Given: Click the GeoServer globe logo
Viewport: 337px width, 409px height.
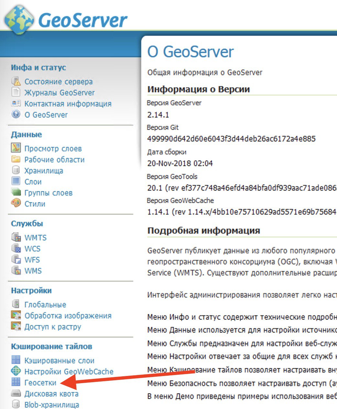Looking at the screenshot, I should (19, 19).
